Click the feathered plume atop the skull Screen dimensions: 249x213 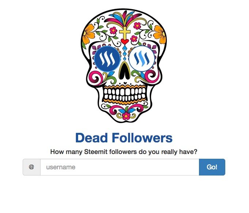coord(125,18)
